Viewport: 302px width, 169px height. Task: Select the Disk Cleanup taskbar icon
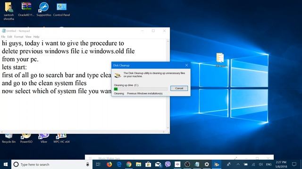216,164
